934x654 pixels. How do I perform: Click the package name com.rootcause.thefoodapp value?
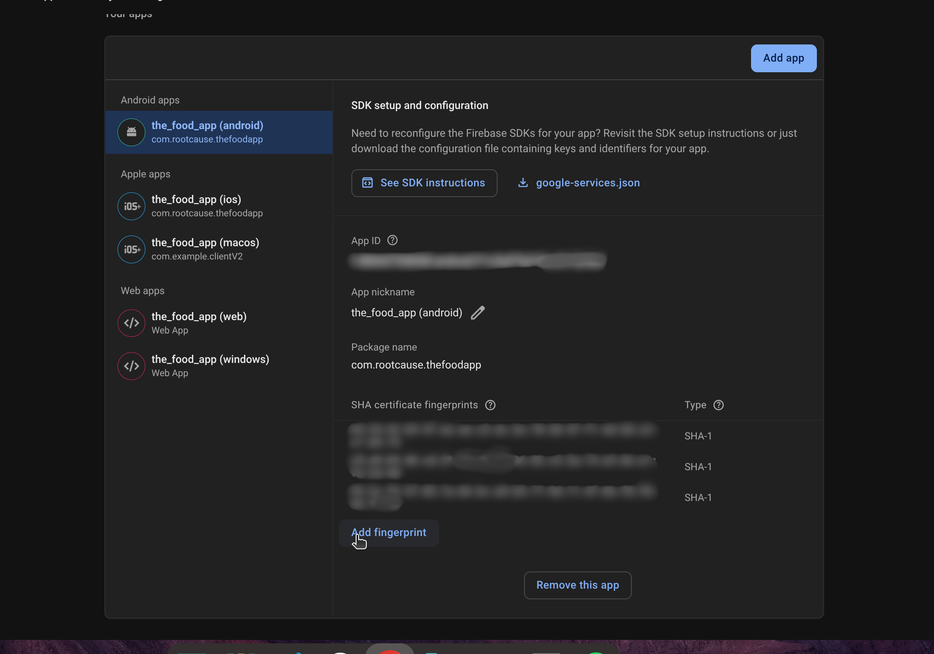(416, 365)
